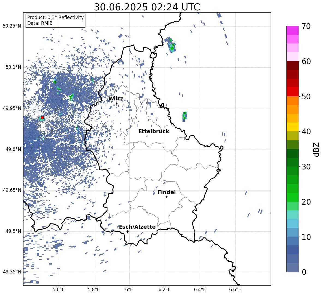Screen dimensions: 323x295
Task: Click the Data: RMIB text
Action: coord(40,23)
